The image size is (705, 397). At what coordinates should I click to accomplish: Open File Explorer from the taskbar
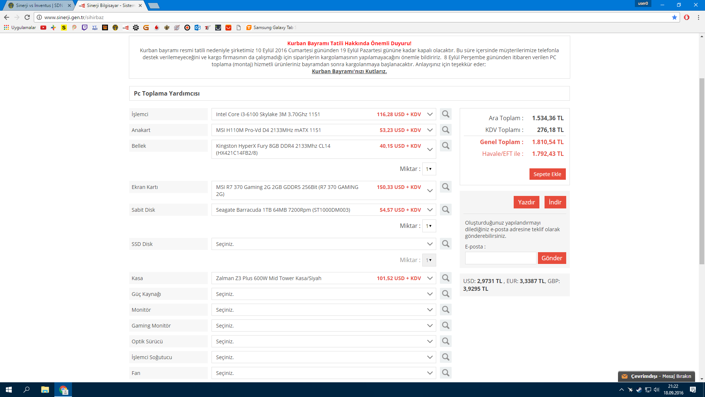[x=45, y=390]
